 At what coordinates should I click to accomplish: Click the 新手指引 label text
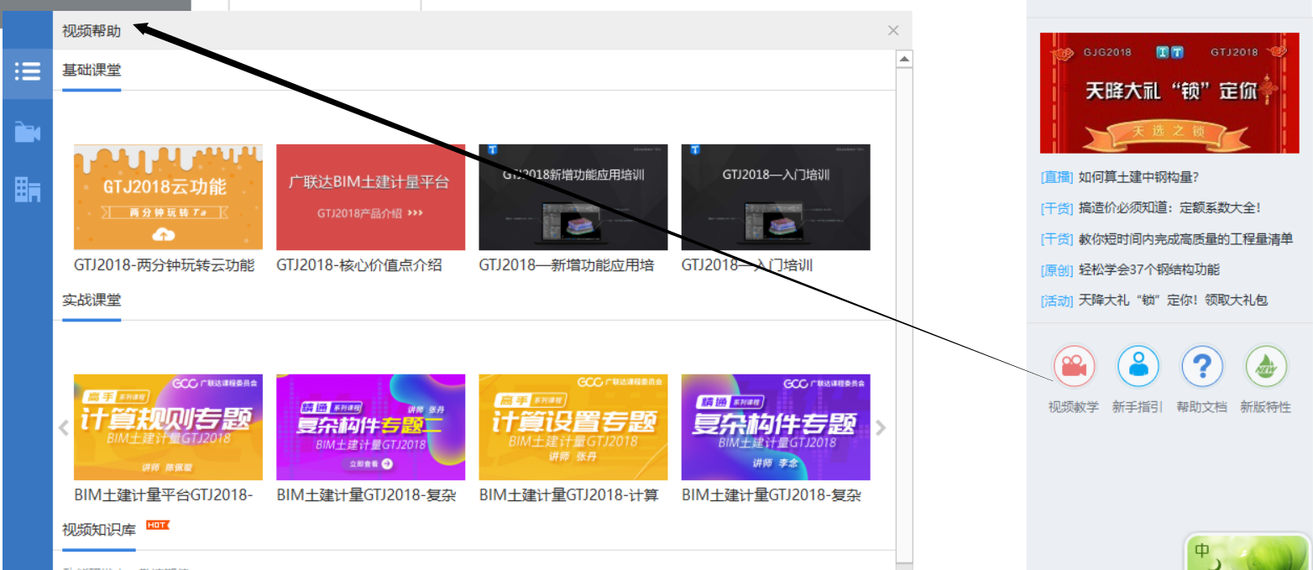(1138, 407)
